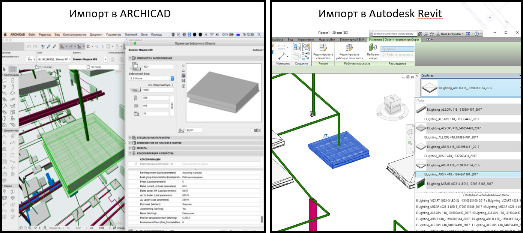Click the Revit help question mark icon
This screenshot has height=233, width=523.
pyautogui.click(x=476, y=33)
